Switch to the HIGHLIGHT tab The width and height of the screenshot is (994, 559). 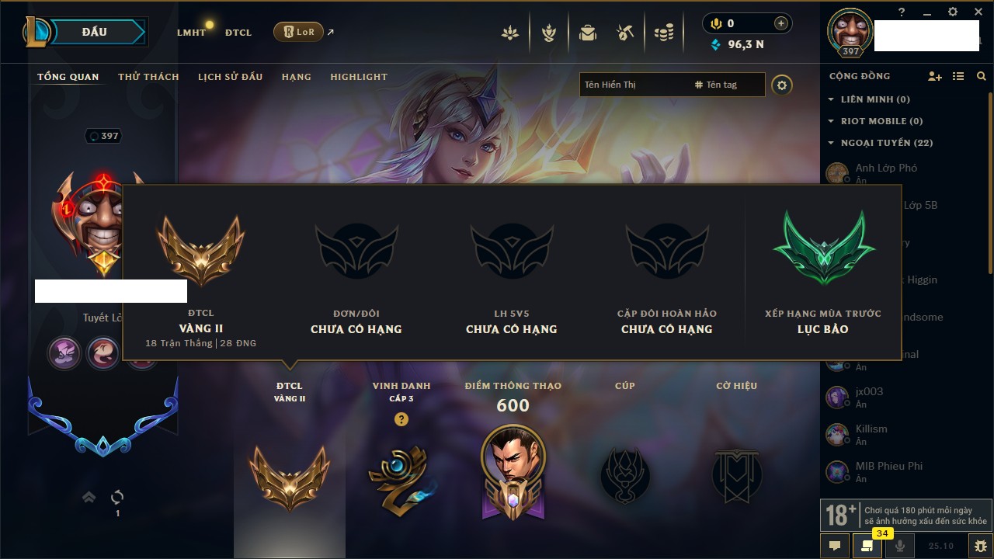[359, 77]
